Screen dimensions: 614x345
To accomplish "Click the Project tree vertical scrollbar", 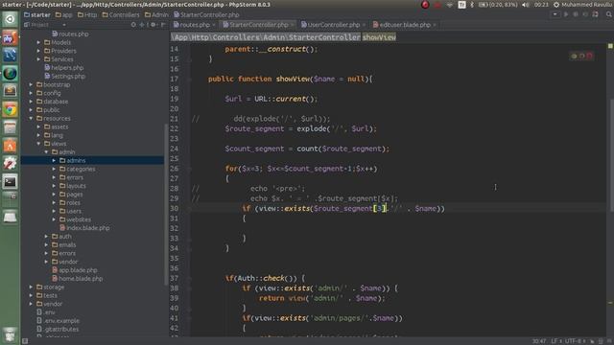I will (x=166, y=203).
